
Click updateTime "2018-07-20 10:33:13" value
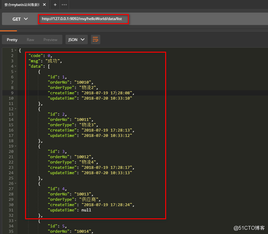[x=107, y=173]
